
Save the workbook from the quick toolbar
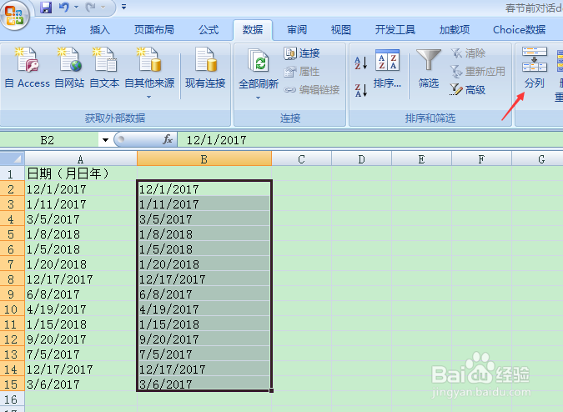click(x=46, y=8)
